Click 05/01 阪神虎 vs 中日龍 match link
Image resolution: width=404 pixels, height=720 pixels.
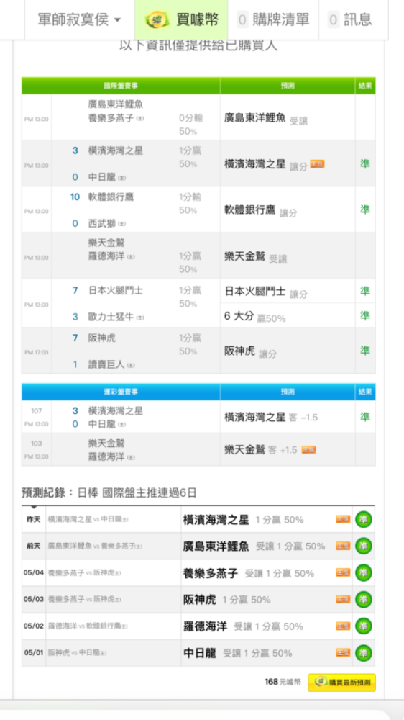pos(77,652)
